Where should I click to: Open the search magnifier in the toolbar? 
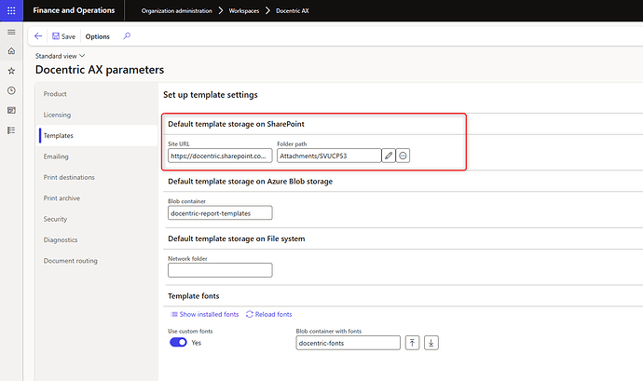pos(127,36)
